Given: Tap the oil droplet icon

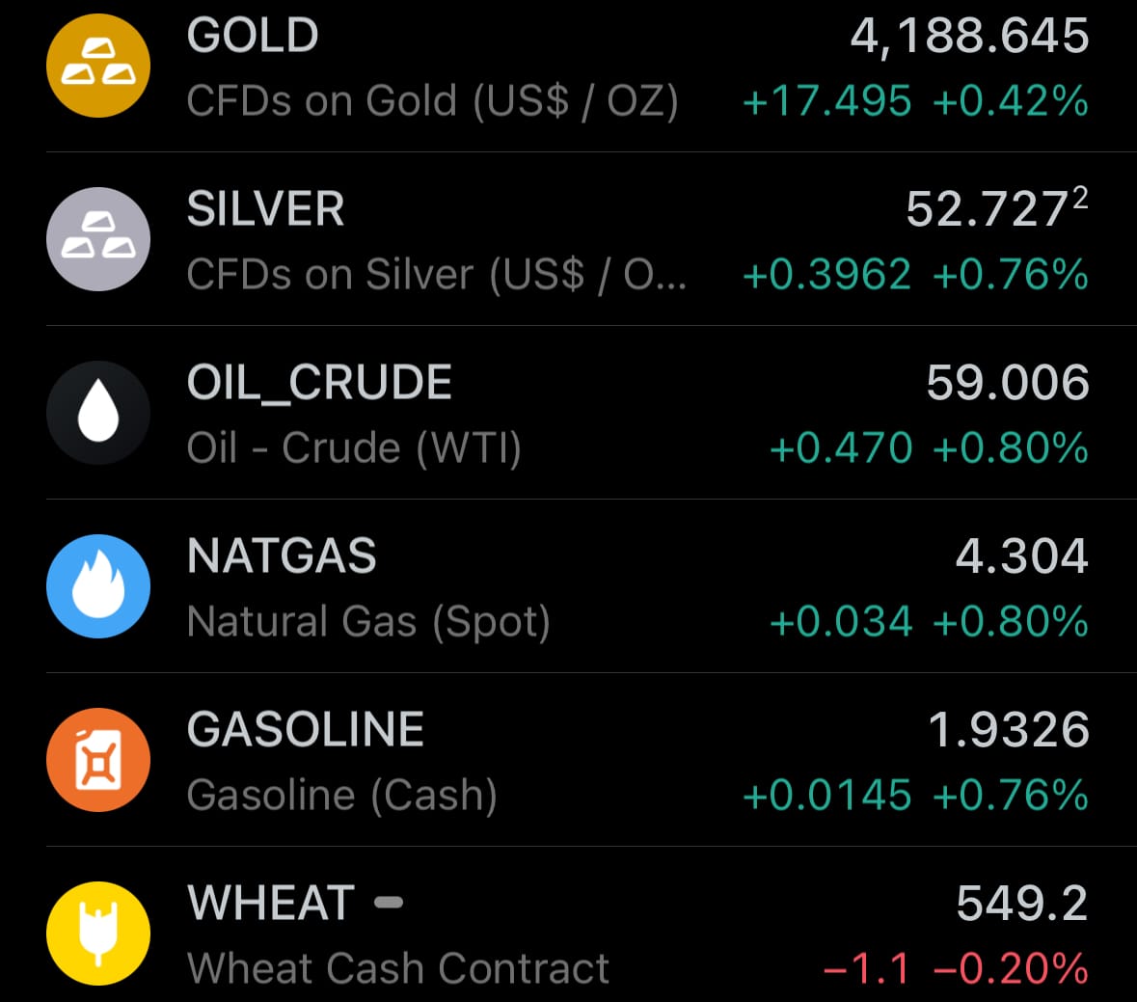Looking at the screenshot, I should (98, 413).
